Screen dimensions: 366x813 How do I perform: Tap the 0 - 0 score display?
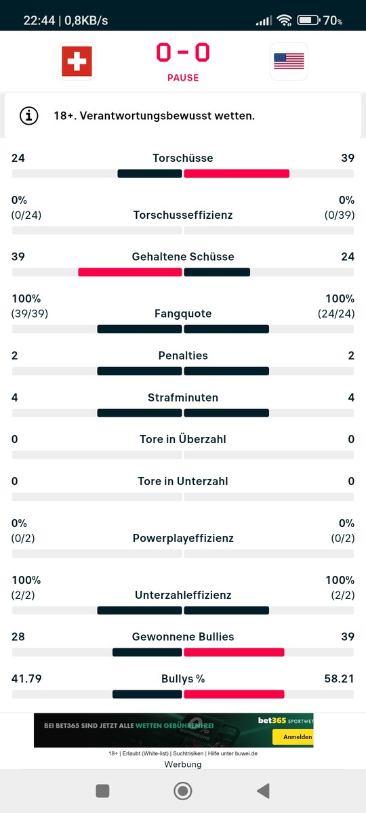[x=183, y=53]
